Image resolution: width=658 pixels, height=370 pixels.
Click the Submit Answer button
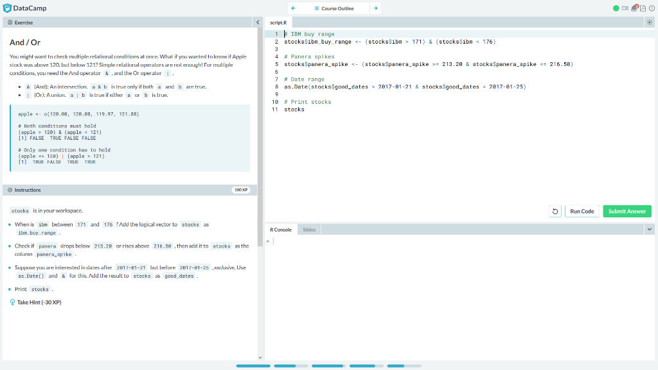click(x=627, y=211)
